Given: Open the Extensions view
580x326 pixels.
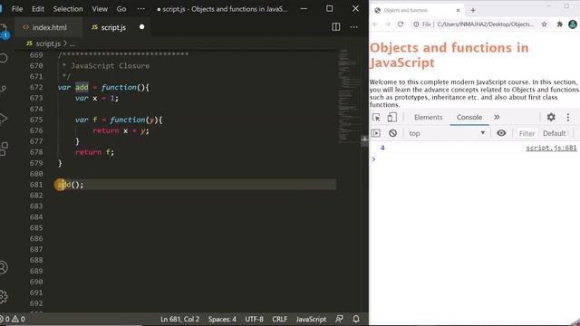Looking at the screenshot, I should pyautogui.click(x=4, y=149).
